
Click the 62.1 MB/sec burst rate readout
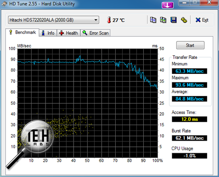[189, 138]
